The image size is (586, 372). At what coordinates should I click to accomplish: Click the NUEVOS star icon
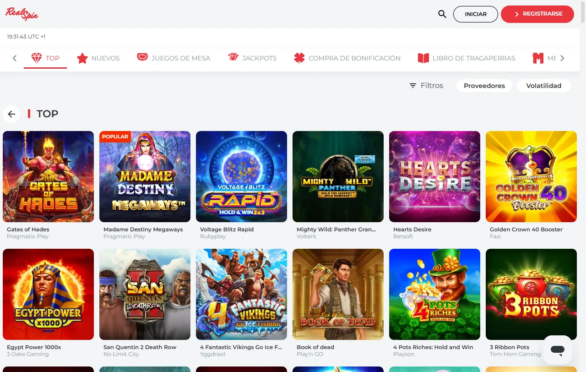(x=82, y=58)
